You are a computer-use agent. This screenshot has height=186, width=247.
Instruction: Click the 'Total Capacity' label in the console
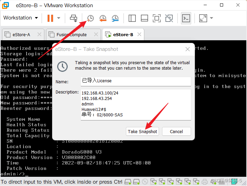[x=28, y=136]
